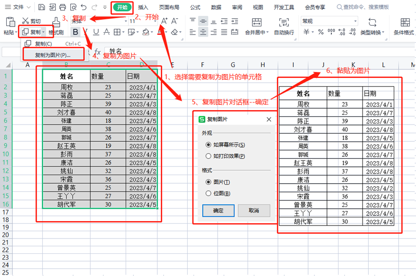Apply cell borders with the border icon

tap(117, 32)
